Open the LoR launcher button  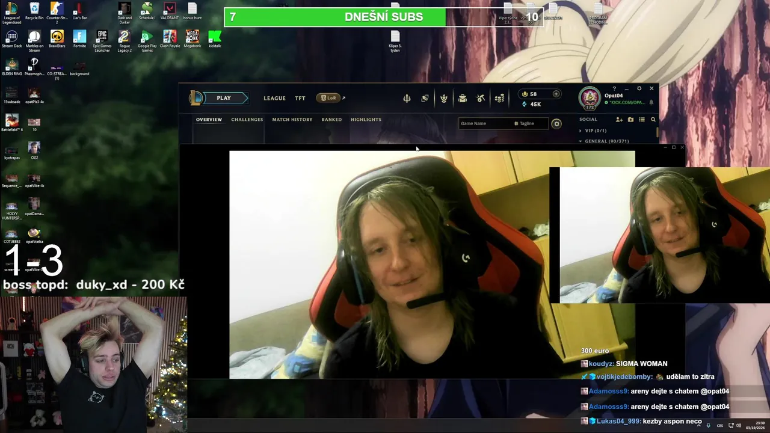328,98
